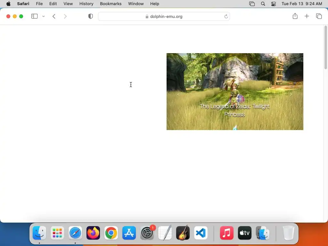
Task: Open TextEdit from the Dock
Action: coord(165,233)
